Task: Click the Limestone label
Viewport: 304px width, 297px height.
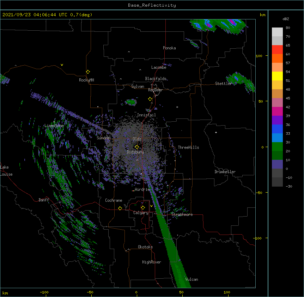Action: point(54,126)
